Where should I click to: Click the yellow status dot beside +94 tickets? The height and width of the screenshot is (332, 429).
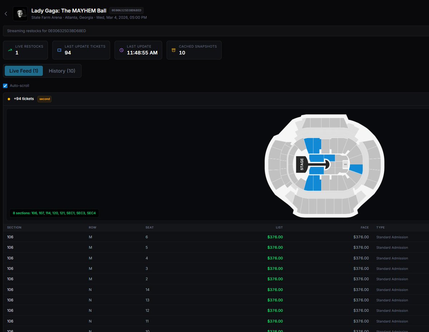[9, 99]
